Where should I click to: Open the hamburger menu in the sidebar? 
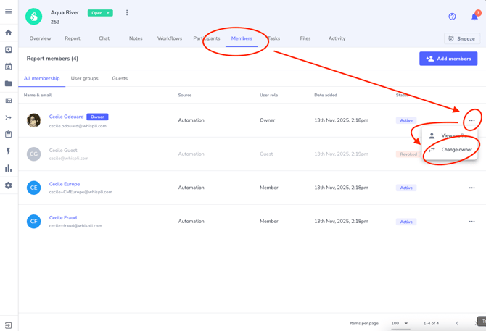pyautogui.click(x=9, y=12)
